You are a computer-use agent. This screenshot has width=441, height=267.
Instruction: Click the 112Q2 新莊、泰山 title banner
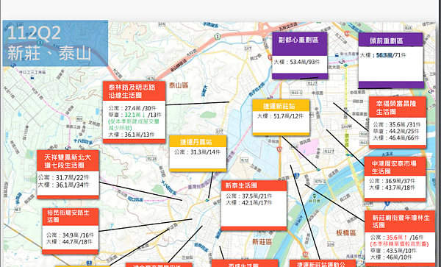pyautogui.click(x=55, y=43)
